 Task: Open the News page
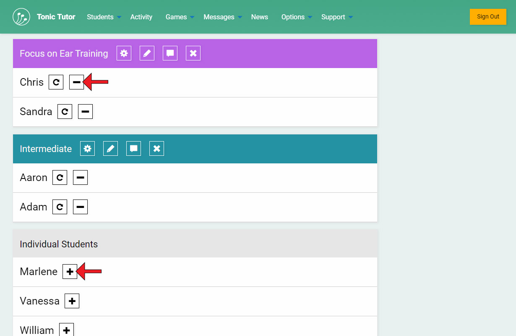(259, 17)
